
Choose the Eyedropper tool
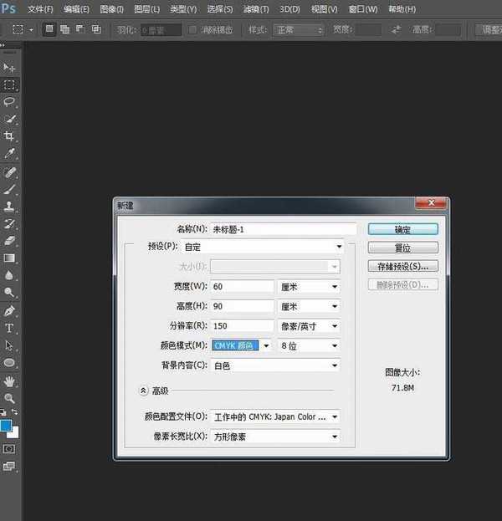tap(10, 154)
